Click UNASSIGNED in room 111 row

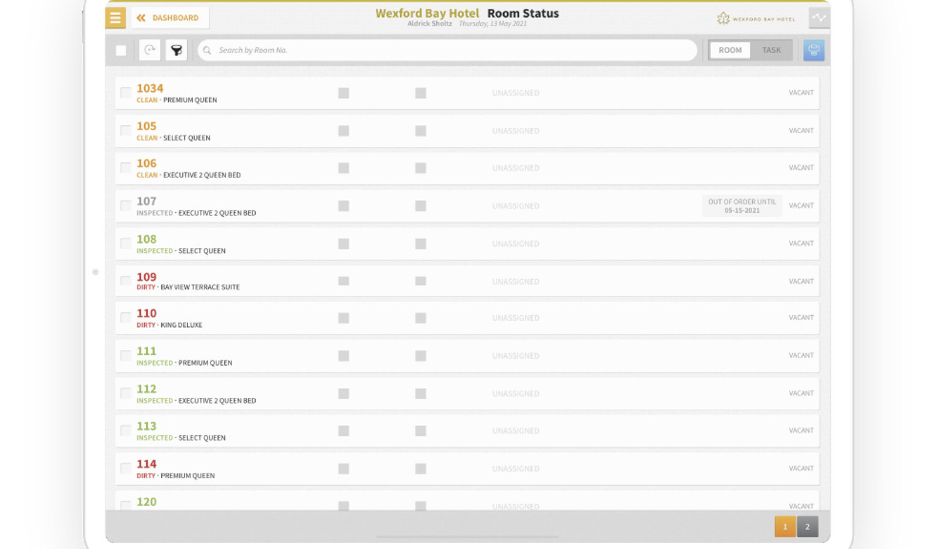[x=516, y=356]
